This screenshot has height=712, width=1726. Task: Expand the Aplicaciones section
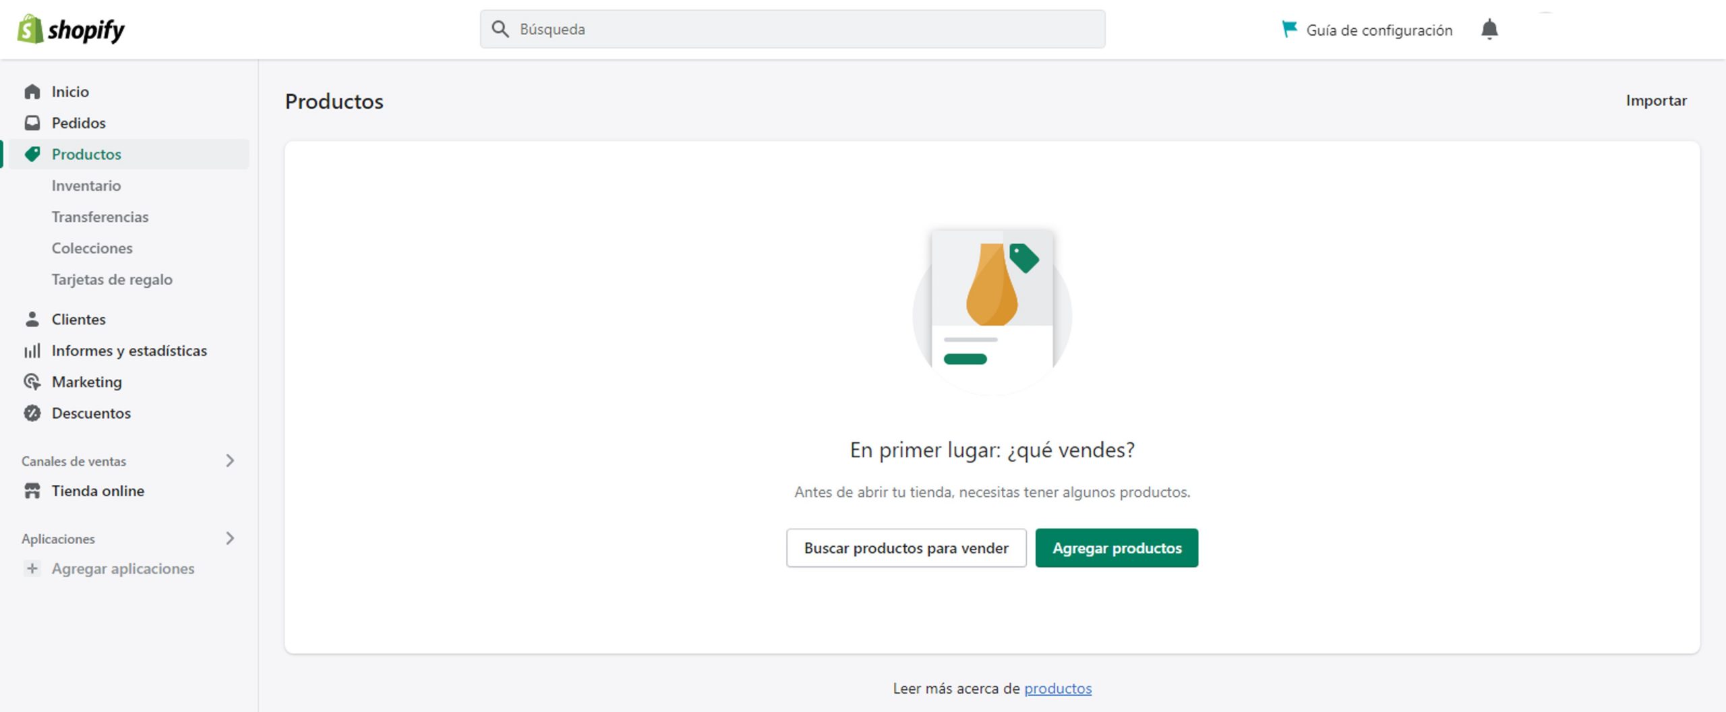230,539
